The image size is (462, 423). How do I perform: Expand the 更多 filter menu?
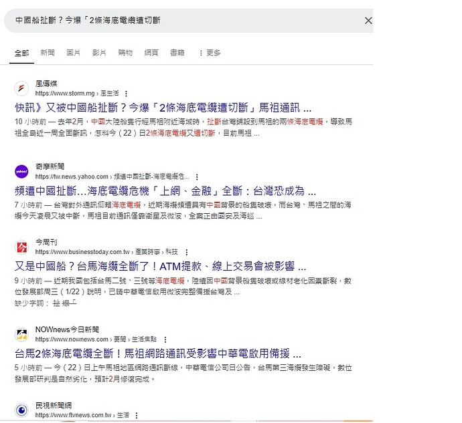point(210,53)
